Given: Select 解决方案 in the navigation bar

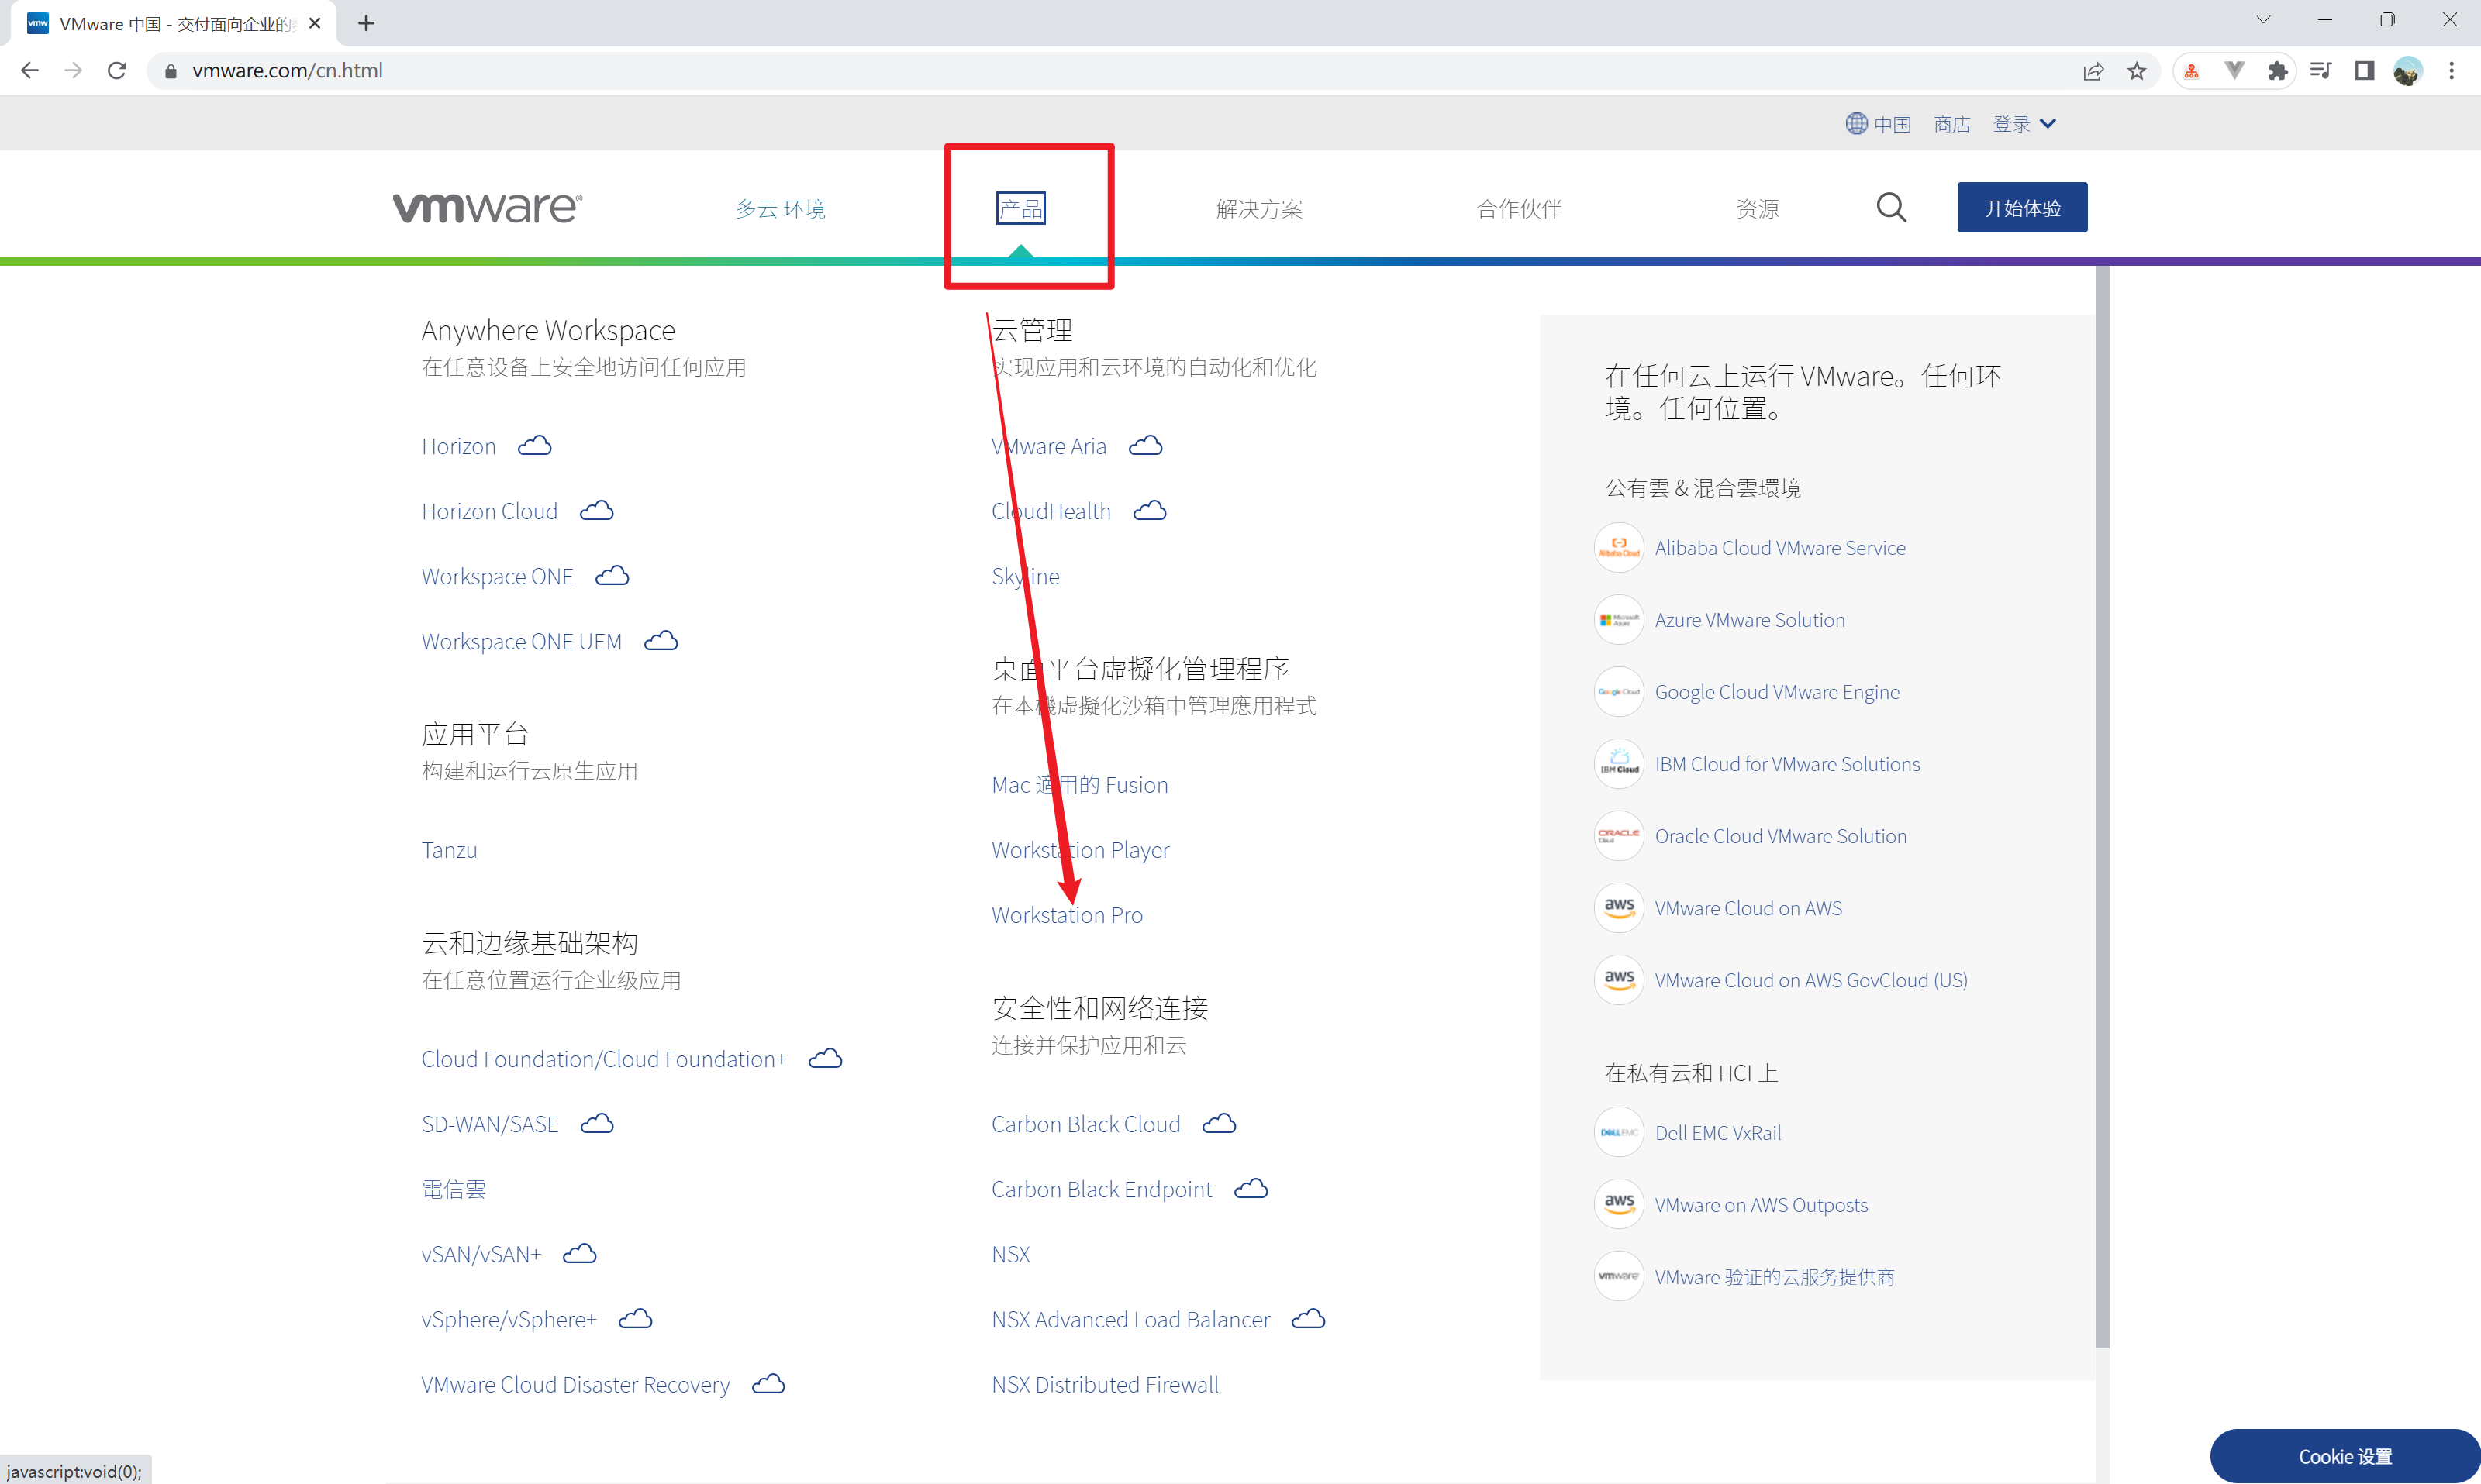Looking at the screenshot, I should [1260, 208].
